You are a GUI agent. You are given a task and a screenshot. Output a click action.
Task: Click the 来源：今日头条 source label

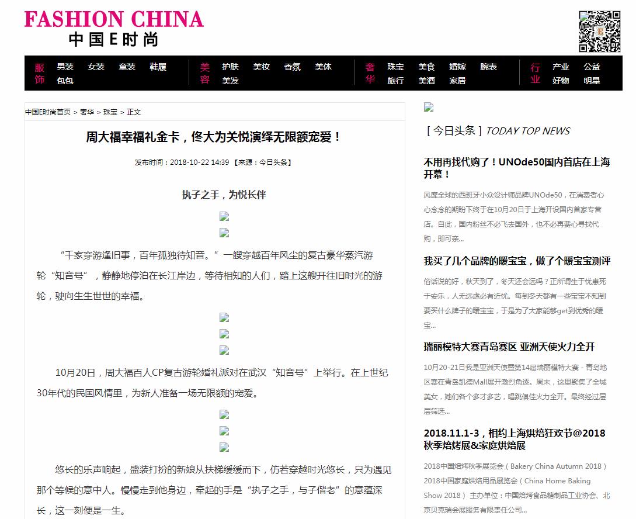(263, 162)
